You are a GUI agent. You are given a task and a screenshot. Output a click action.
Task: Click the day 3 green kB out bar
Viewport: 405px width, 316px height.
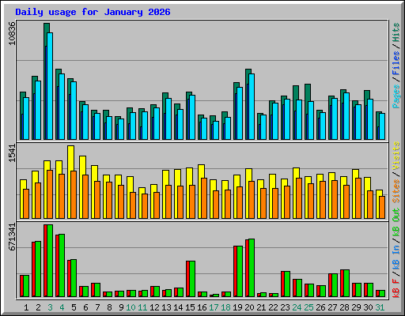click(50, 261)
